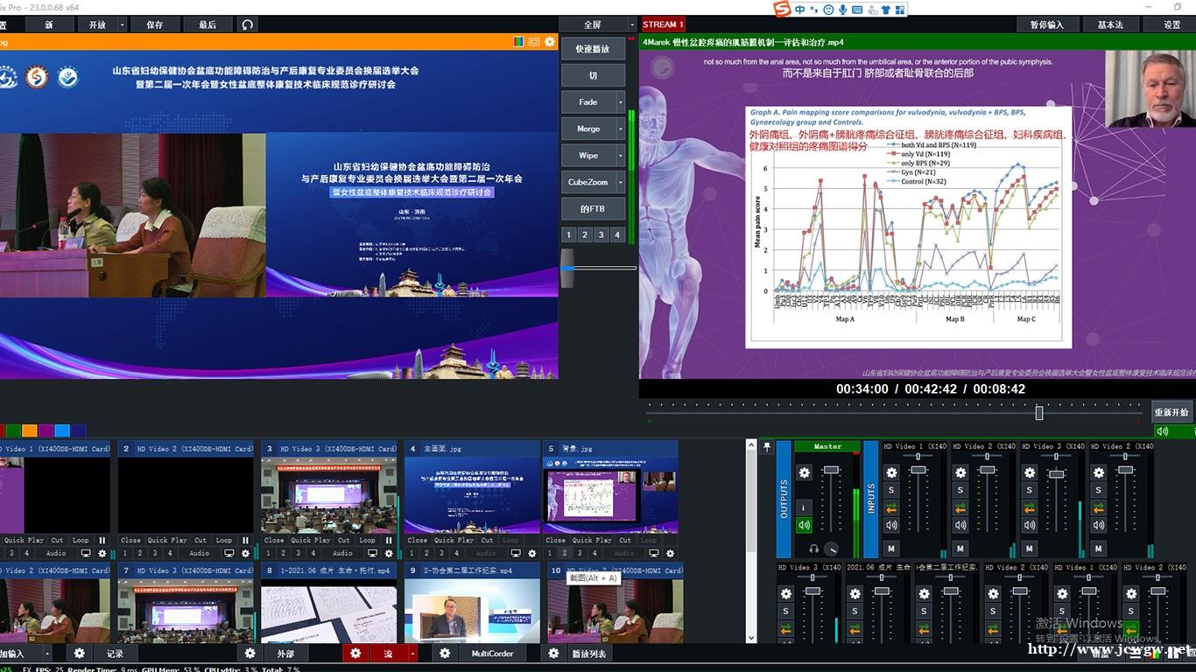Expand the Fade transition dropdown arrow
This screenshot has width=1196, height=672.
(621, 102)
